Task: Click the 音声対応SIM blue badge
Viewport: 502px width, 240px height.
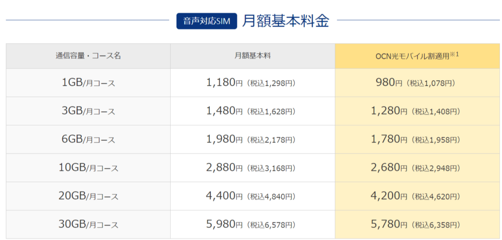Action: [206, 21]
